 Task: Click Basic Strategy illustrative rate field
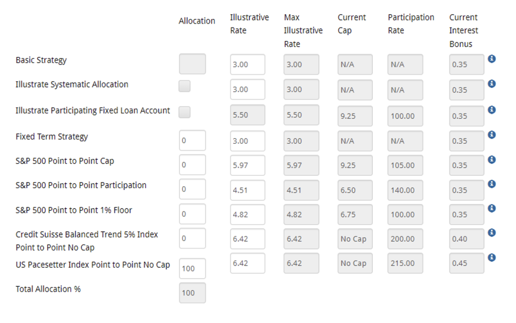247,65
